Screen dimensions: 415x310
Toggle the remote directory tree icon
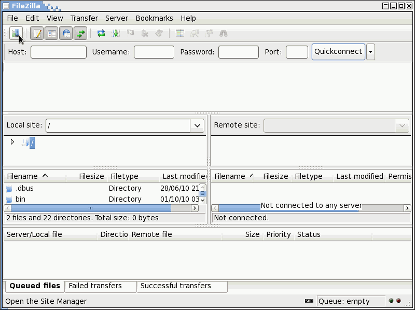[x=66, y=33]
